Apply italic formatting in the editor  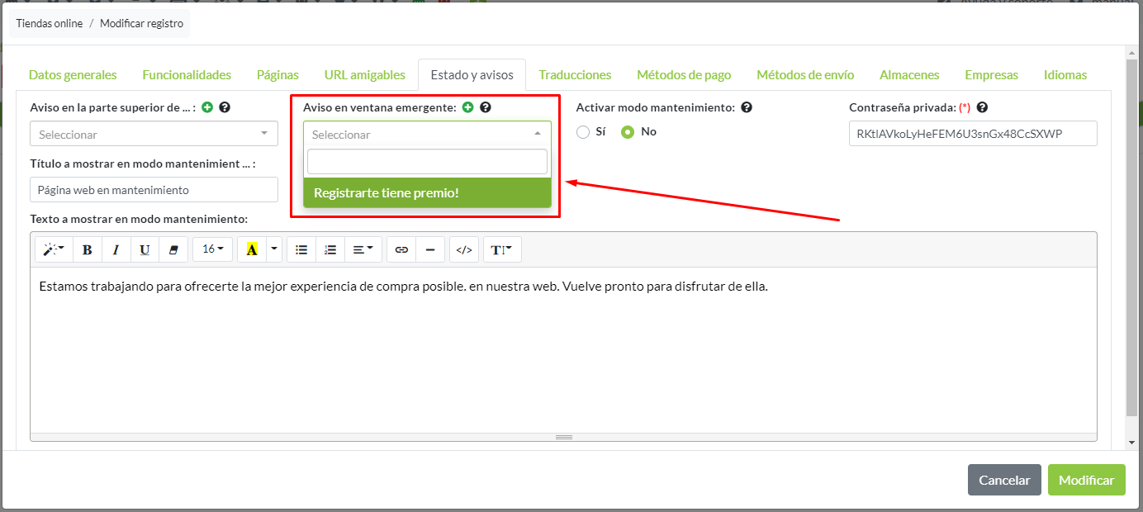tap(116, 249)
